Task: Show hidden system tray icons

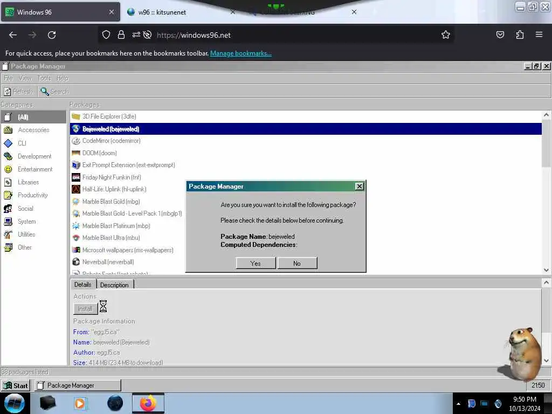Action: coord(458,404)
